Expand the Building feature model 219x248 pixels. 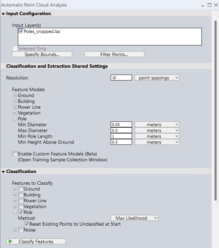(x=15, y=101)
